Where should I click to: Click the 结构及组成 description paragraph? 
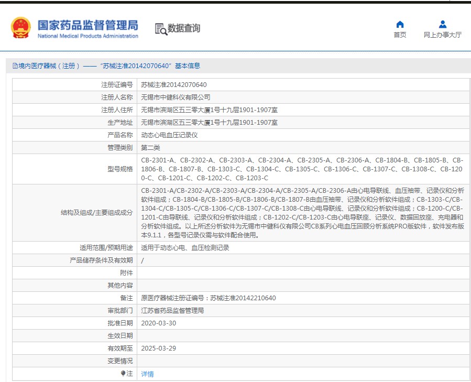click(303, 213)
